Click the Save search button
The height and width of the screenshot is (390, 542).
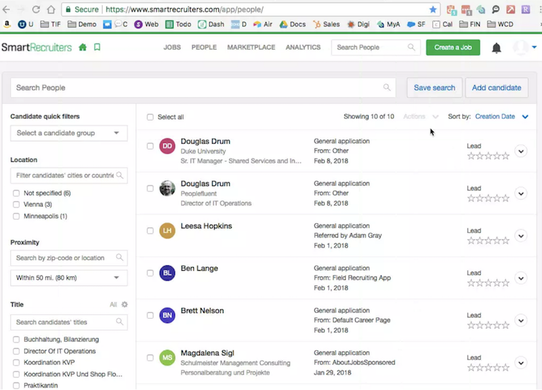[x=434, y=88]
